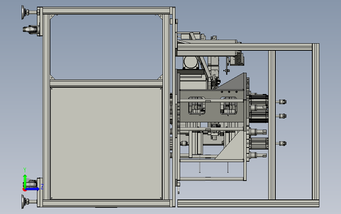
Task: Select the horizontal mid rail of left frame
Action: click(x=106, y=83)
